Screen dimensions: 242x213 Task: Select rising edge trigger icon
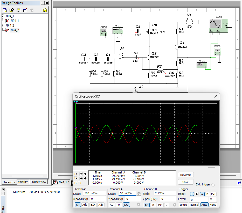pos(192,194)
